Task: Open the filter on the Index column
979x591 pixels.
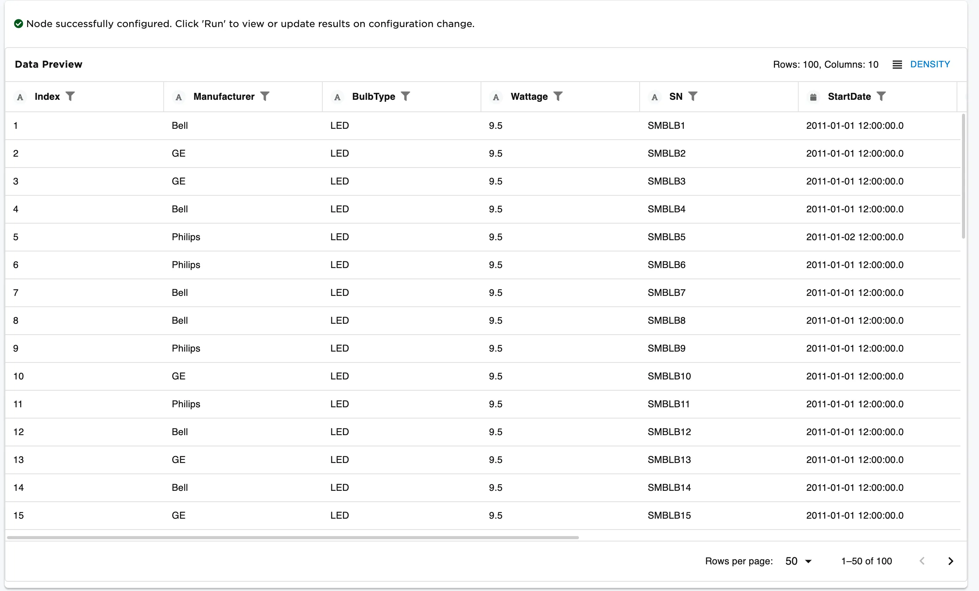Action: coord(71,96)
